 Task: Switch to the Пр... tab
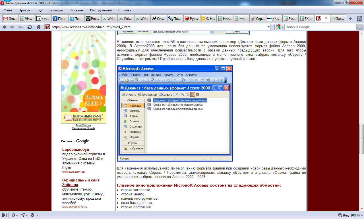point(60,19)
